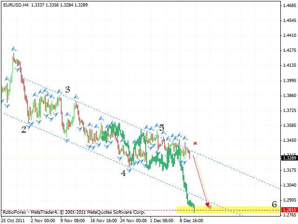Click the 25 Oct 2011 date label

tap(13, 221)
